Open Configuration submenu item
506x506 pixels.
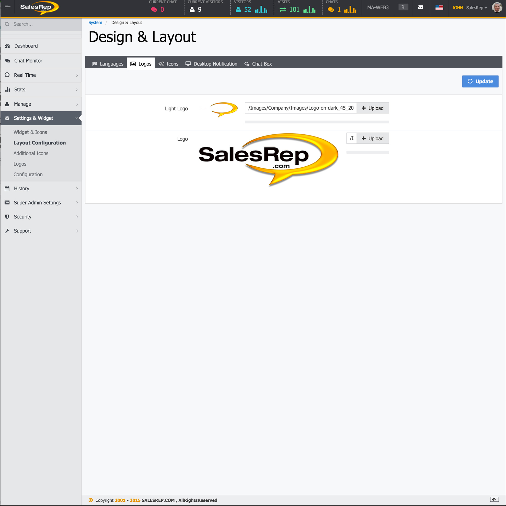(x=28, y=175)
